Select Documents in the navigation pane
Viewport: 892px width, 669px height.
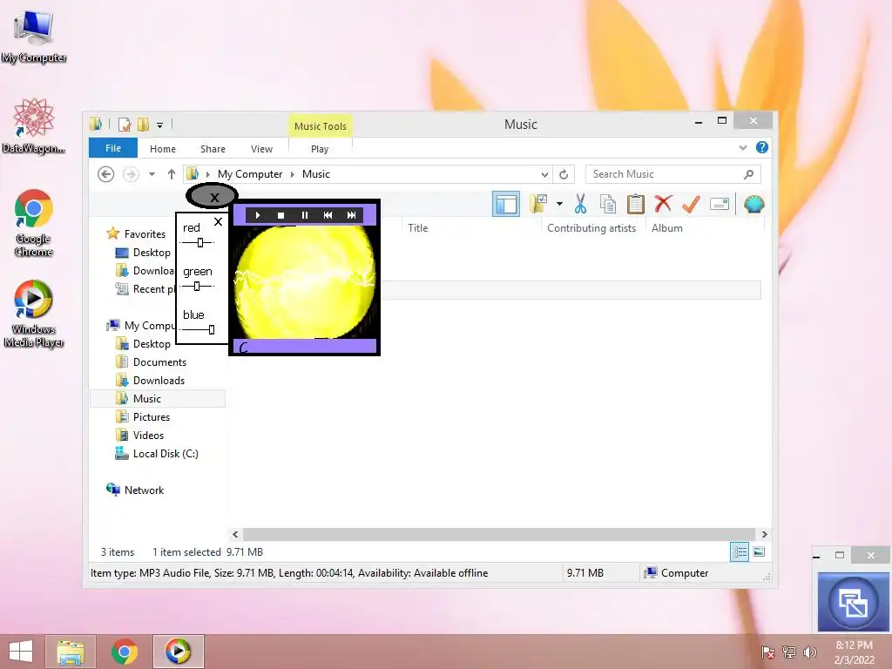pos(159,362)
